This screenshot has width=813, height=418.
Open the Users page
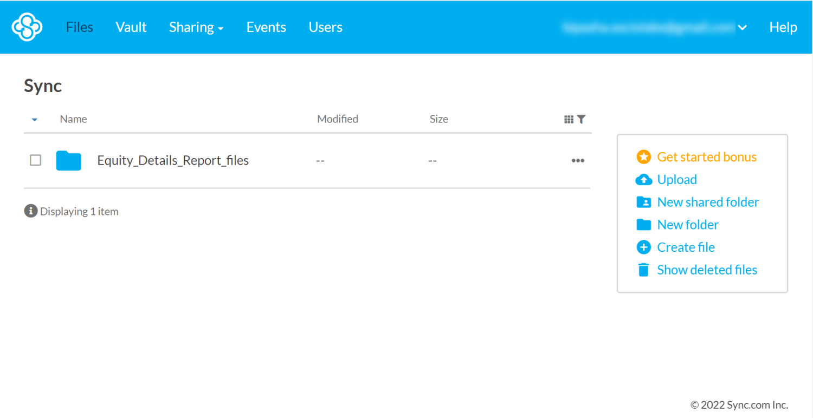(326, 27)
